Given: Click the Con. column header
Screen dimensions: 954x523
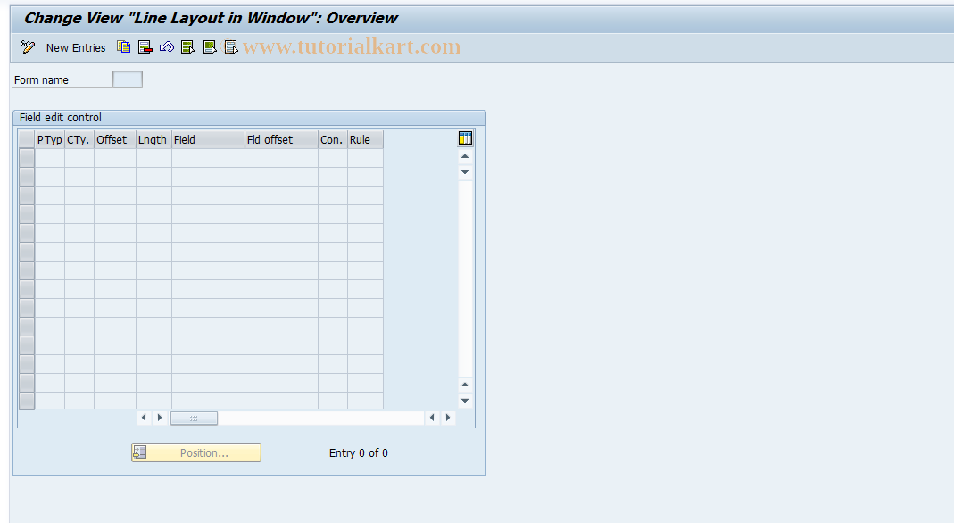Looking at the screenshot, I should 332,140.
